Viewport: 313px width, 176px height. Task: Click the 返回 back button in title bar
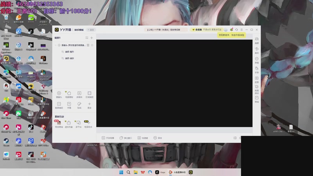[x=91, y=30]
